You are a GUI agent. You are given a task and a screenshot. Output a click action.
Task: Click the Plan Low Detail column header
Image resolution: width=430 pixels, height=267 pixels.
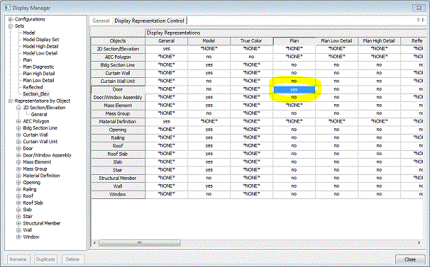click(336, 41)
